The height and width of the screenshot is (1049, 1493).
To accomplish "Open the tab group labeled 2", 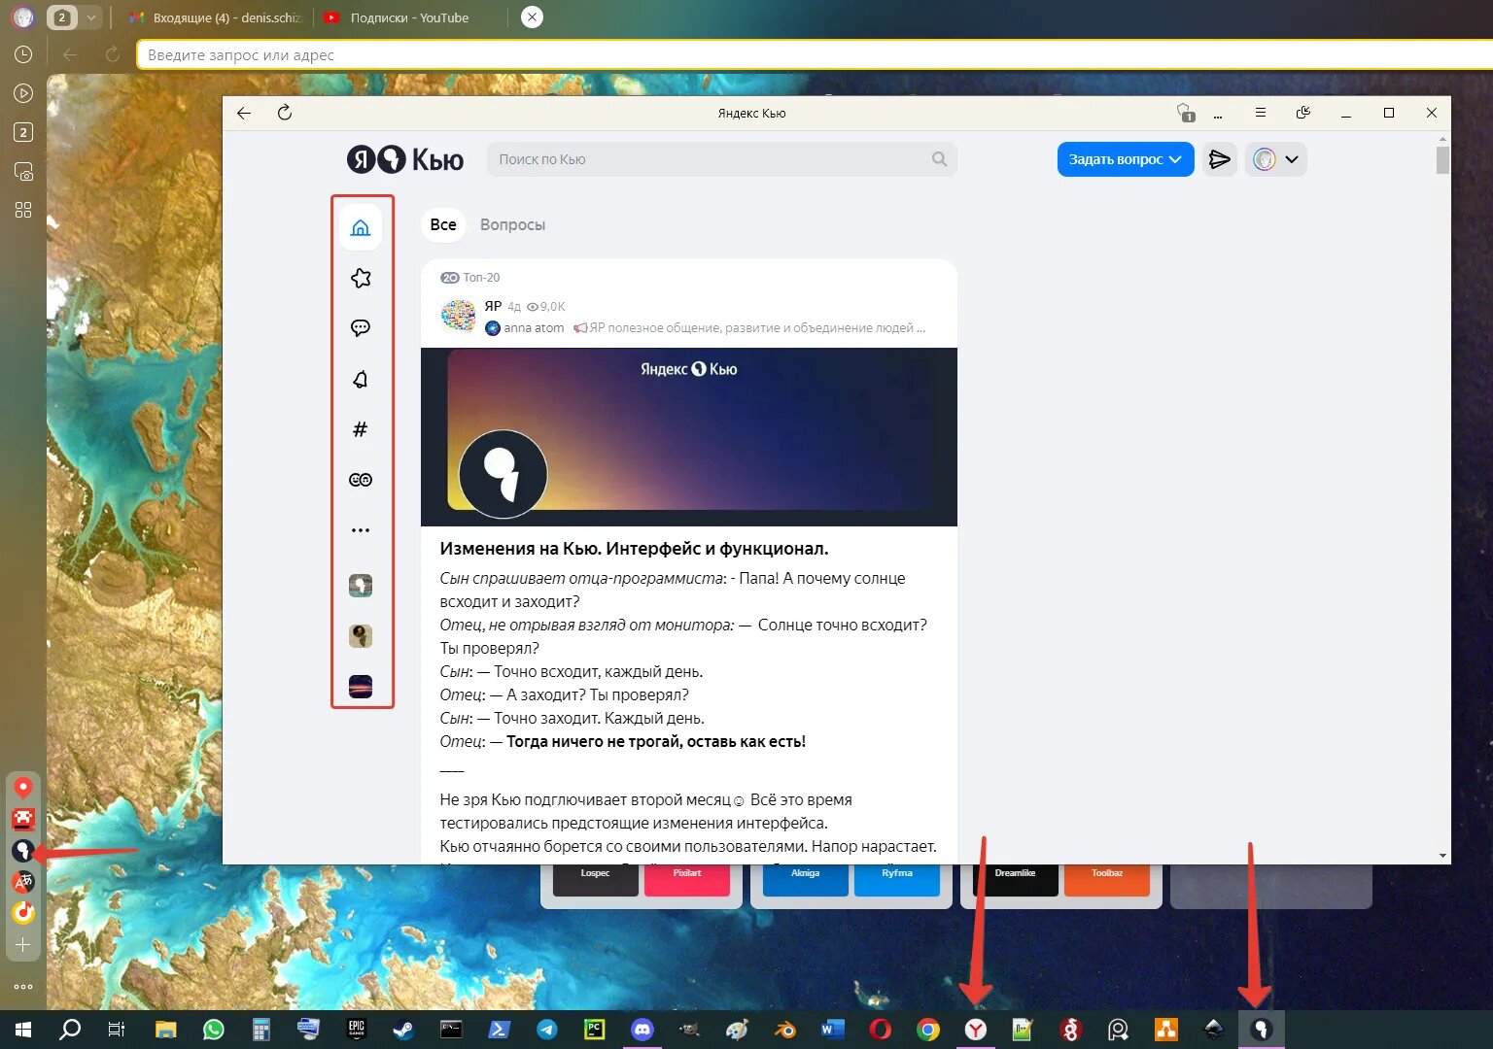I will [x=63, y=17].
